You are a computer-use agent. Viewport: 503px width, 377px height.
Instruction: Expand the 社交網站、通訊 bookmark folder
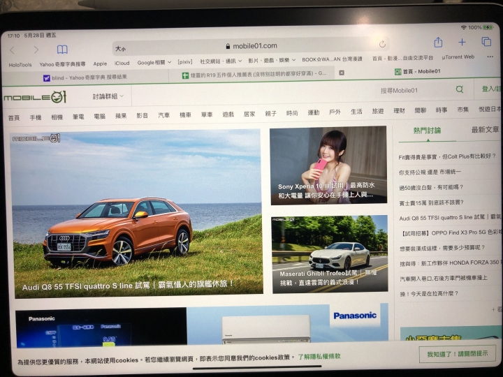pos(221,61)
